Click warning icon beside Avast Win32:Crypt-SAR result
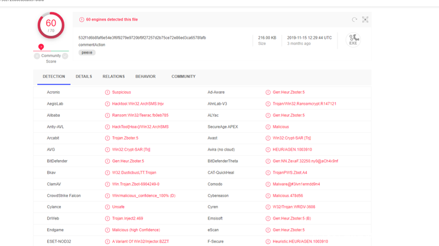 click(x=268, y=138)
